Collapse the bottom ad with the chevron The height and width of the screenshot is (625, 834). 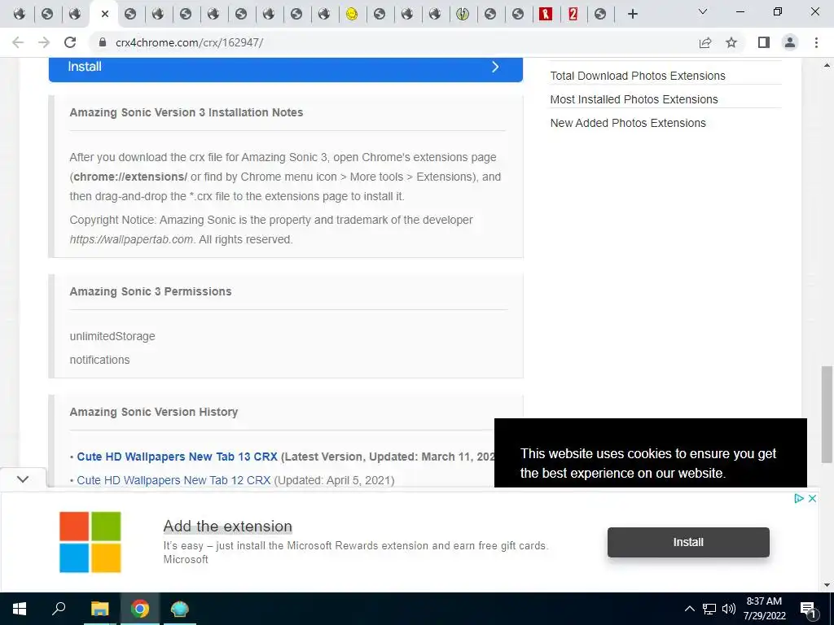(22, 479)
